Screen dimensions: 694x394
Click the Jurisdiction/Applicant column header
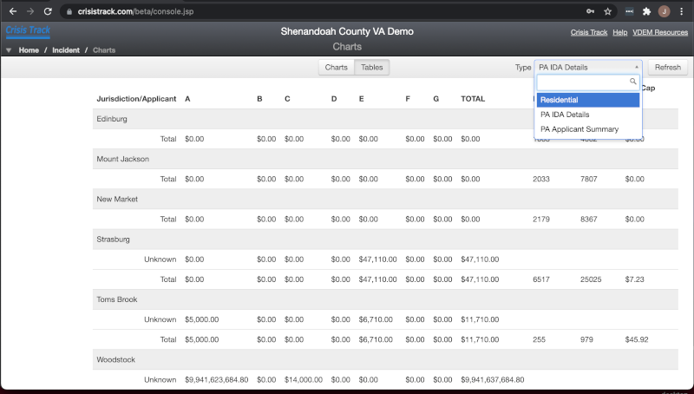[x=136, y=99]
